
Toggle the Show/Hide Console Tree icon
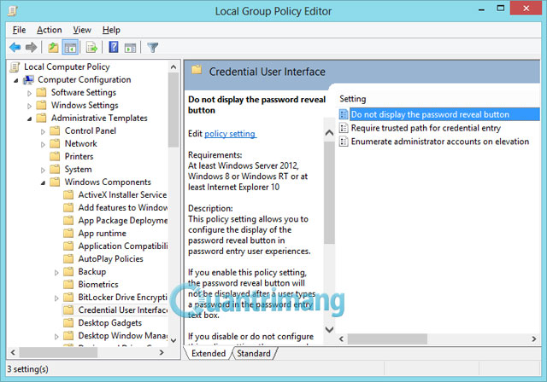coord(70,48)
